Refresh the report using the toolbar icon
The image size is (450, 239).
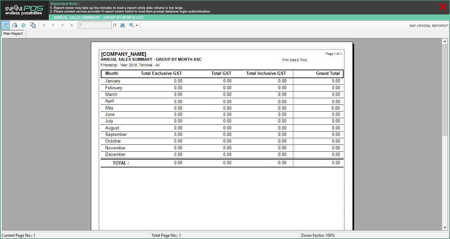[24, 25]
